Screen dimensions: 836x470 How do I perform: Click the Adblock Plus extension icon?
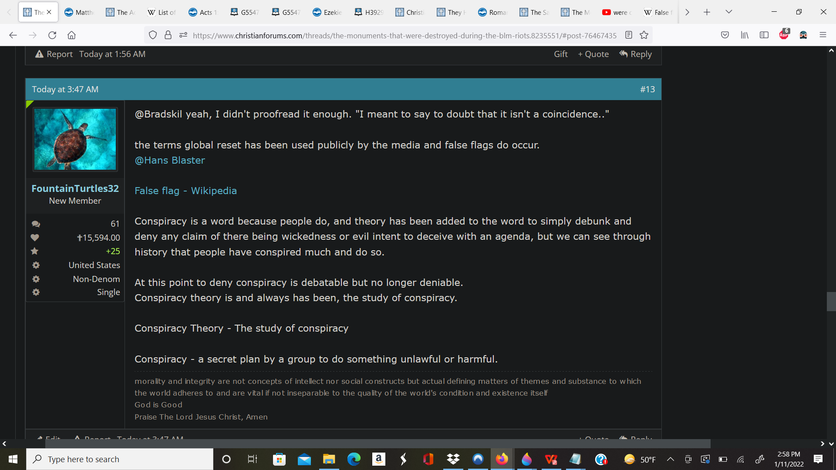point(784,34)
